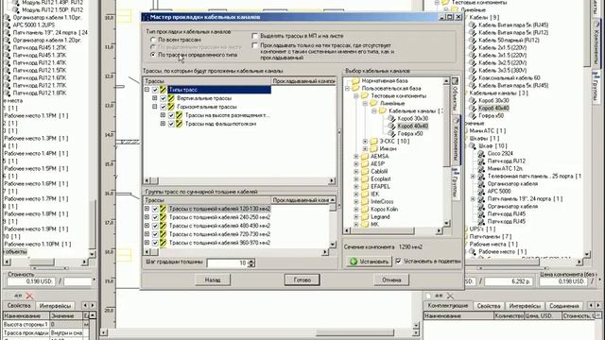Click the scissors icon in lower-right panel toolbar
The width and height of the screenshot is (605, 340).
coord(450,296)
